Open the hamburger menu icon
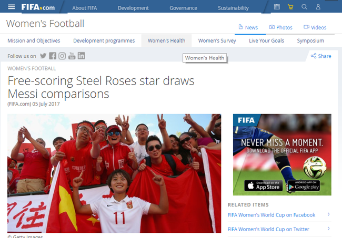The width and height of the screenshot is (342, 238). pyautogui.click(x=12, y=7)
